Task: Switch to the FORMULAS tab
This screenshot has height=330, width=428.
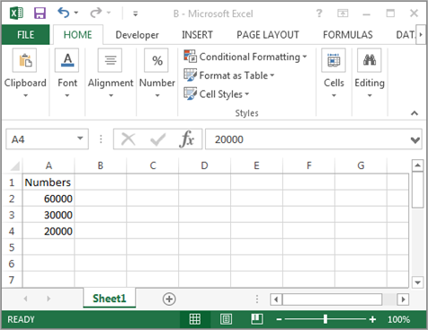Action: coord(348,35)
